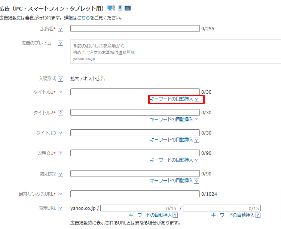This screenshot has width=281, height=229.
Task: Click help icon beside 説明文2 label
Action: (61, 174)
